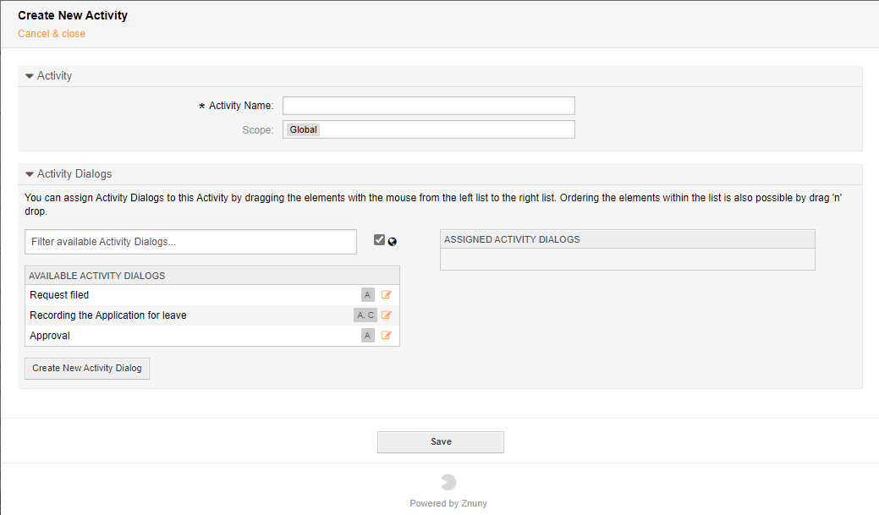The height and width of the screenshot is (515, 879).
Task: Edit the Approval activity dialog
Action: 387,335
